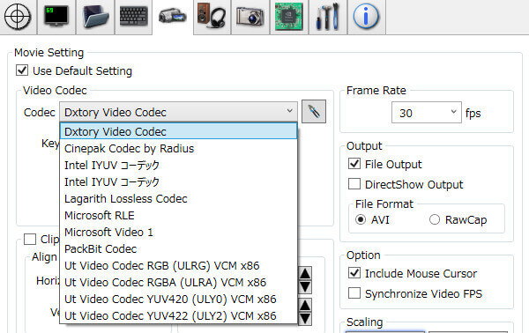529x333 pixels.
Task: Open the blue Information tab icon
Action: [367, 17]
